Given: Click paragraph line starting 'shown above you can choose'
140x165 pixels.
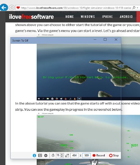Looking at the screenshot, I should pos(78,25).
